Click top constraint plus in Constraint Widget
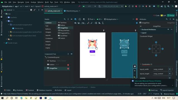The image size is (178, 100). click(156, 42)
